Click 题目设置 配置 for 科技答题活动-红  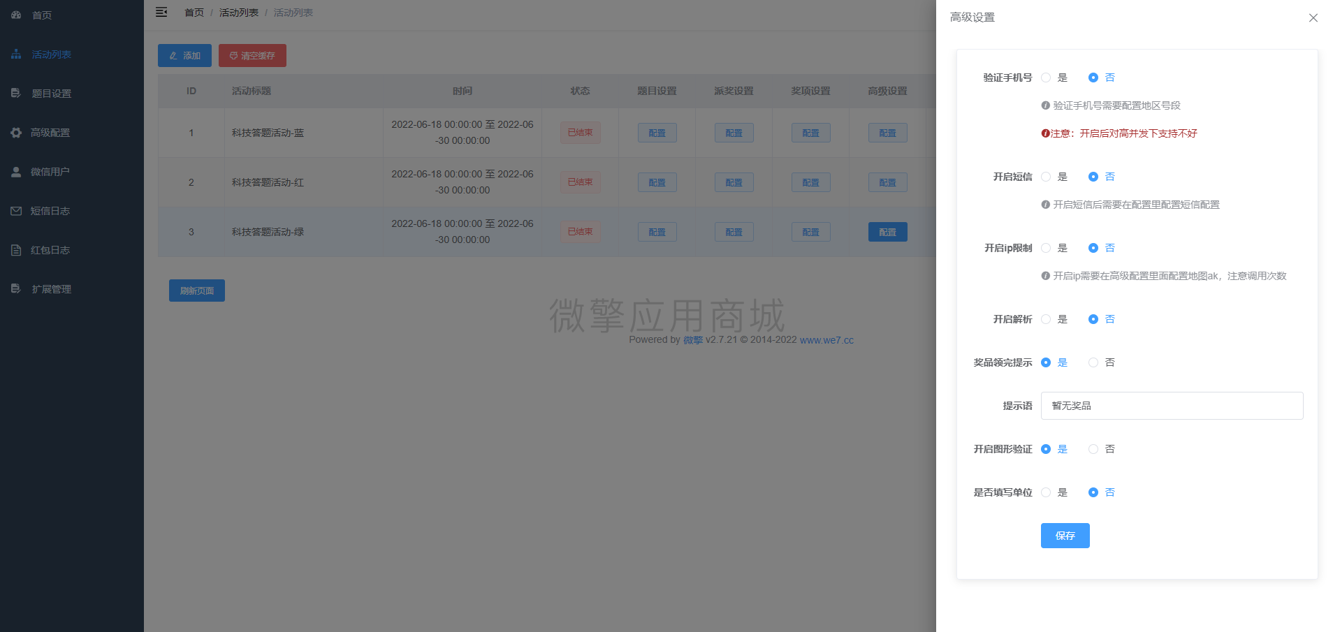(657, 182)
